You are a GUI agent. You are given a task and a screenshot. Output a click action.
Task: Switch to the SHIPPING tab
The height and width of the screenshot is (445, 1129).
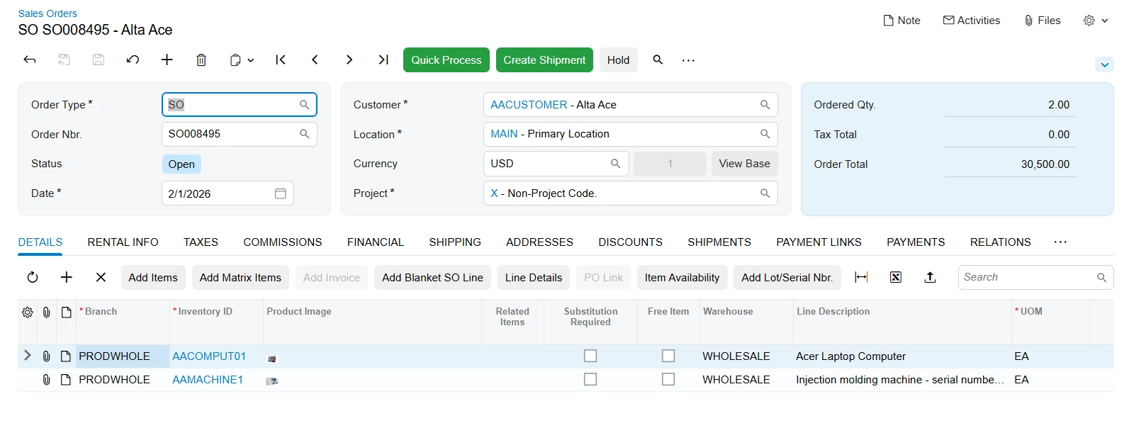pyautogui.click(x=455, y=242)
